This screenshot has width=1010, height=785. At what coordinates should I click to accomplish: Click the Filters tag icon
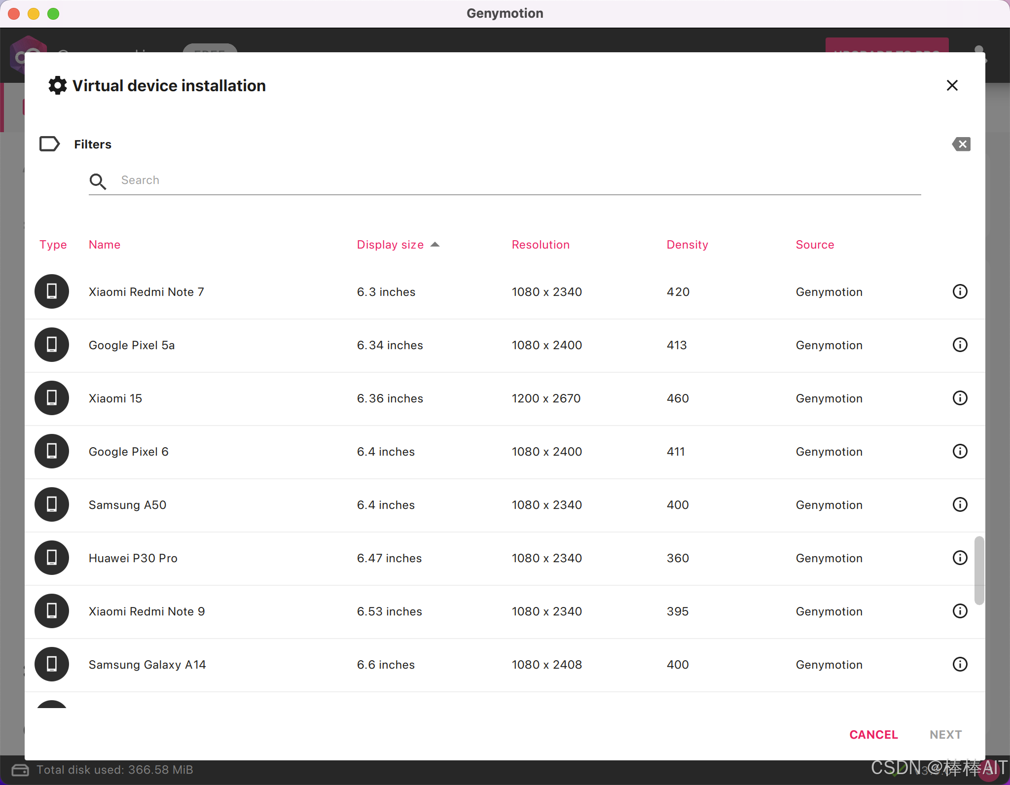(x=50, y=144)
